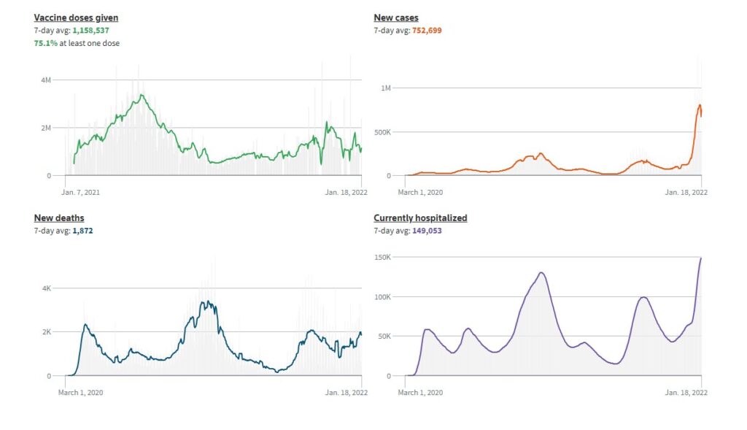Click the orange peak of new cases line
This screenshot has width=747, height=430.
[x=700, y=105]
